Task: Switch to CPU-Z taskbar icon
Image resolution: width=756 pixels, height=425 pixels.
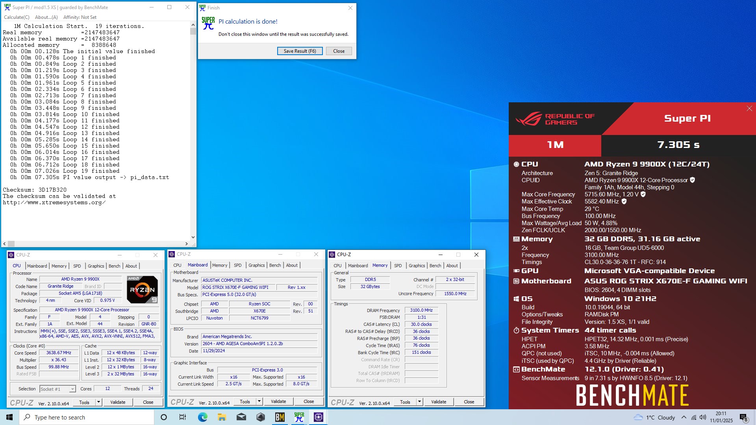Action: (x=319, y=417)
